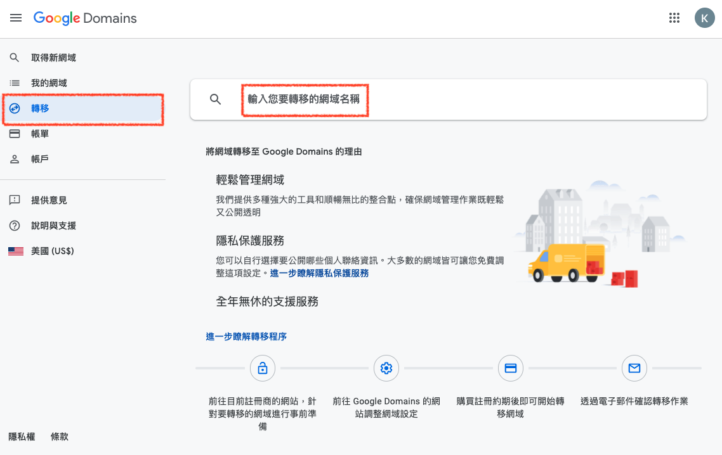
Task: Click the magnifier icon in the search bar
Action: point(215,99)
